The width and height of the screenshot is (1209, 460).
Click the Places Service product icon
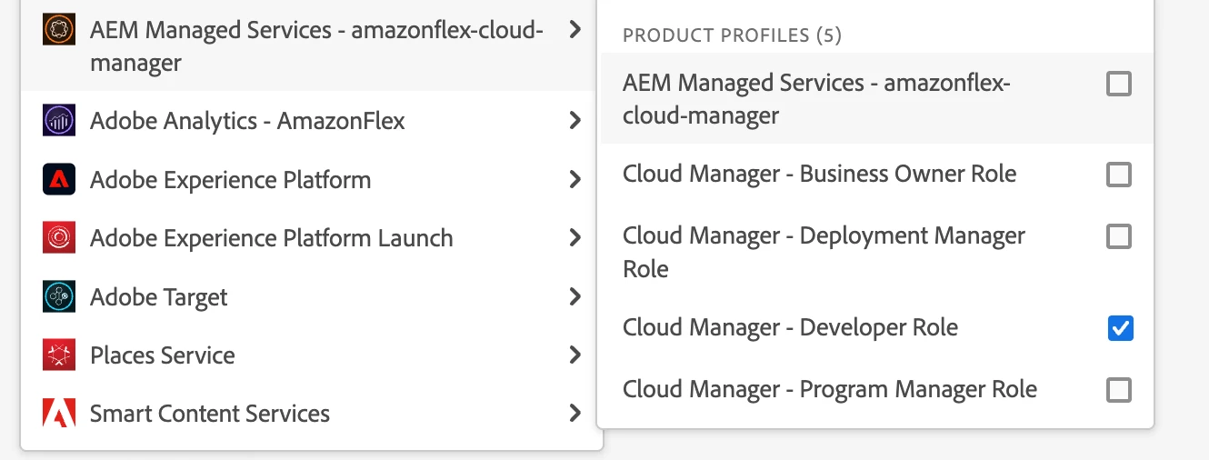59,355
